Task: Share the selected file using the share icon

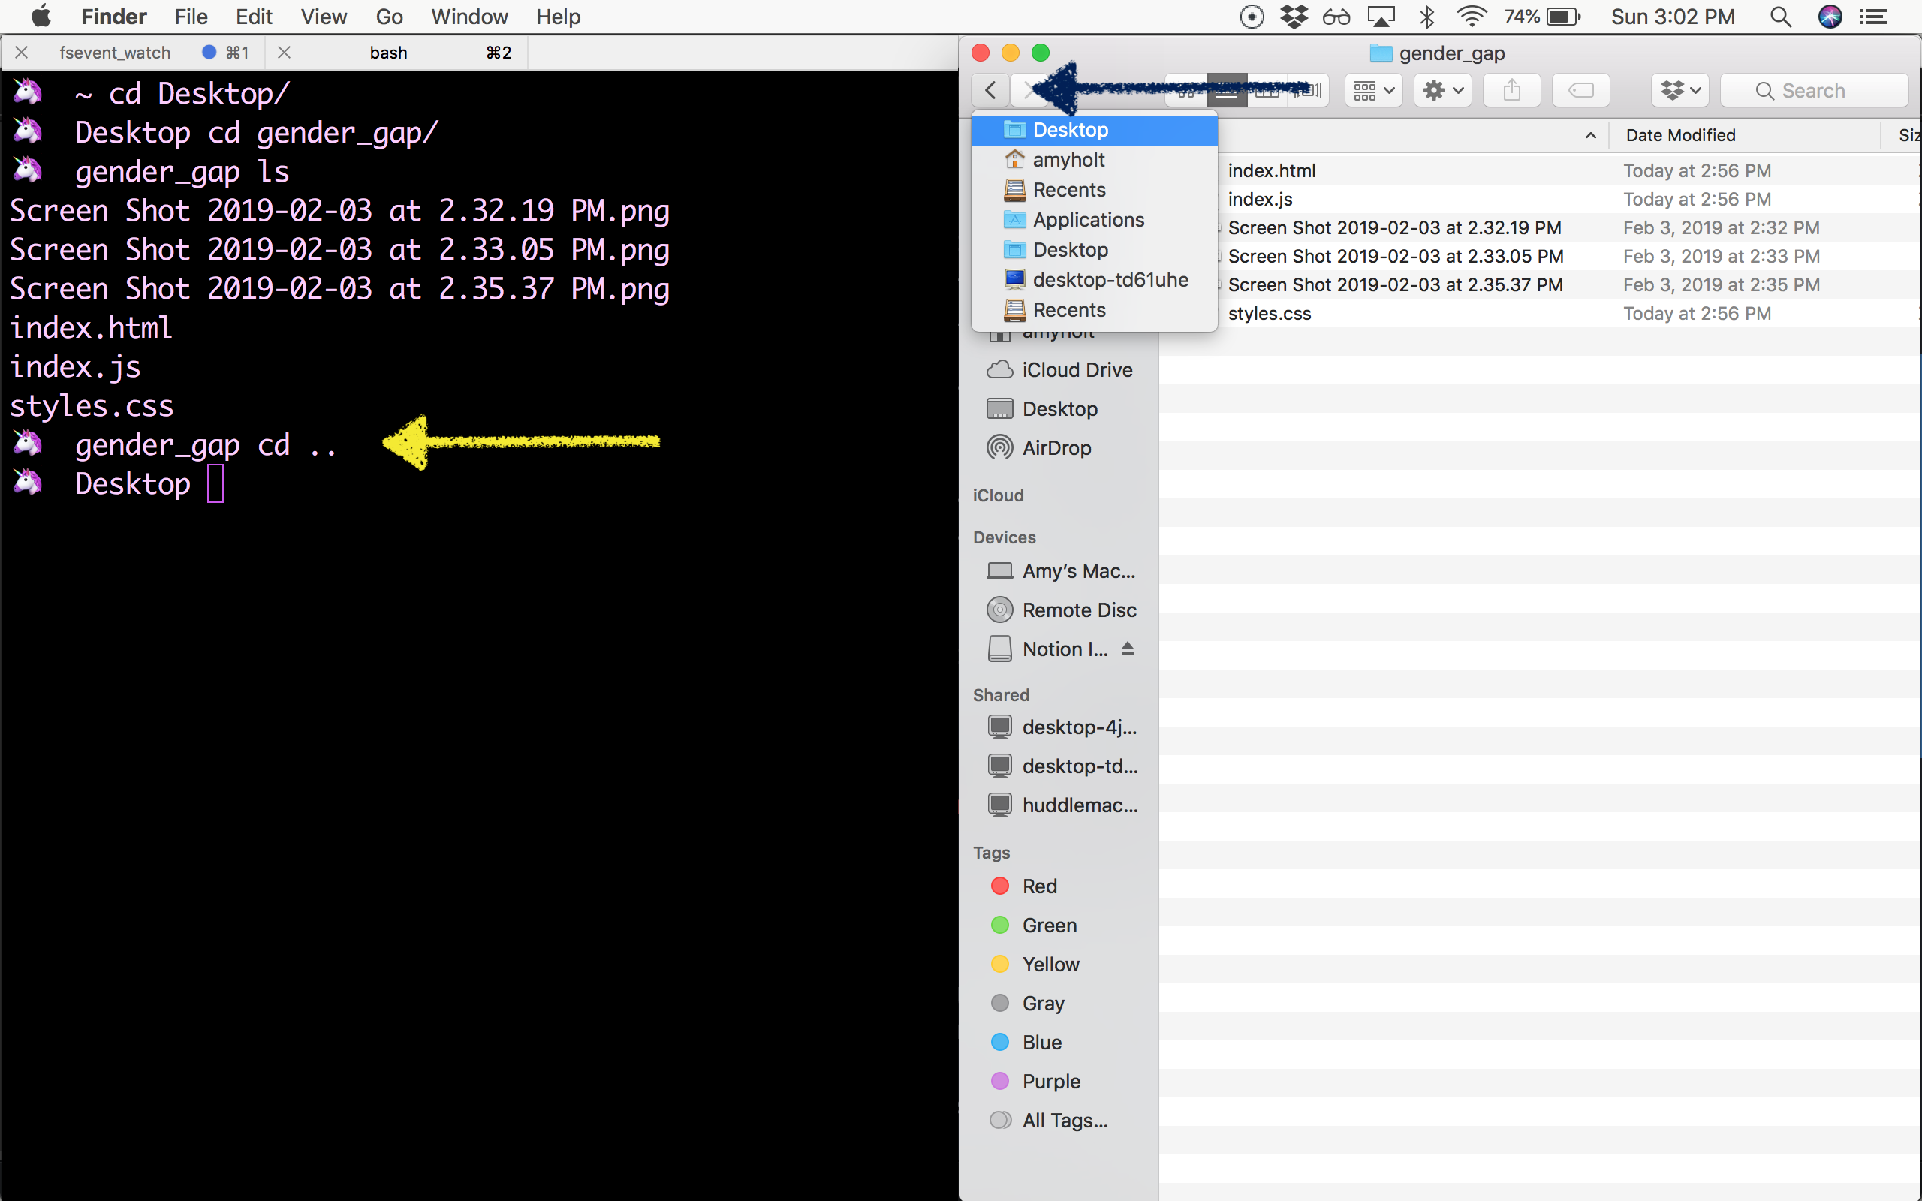Action: click(x=1511, y=90)
